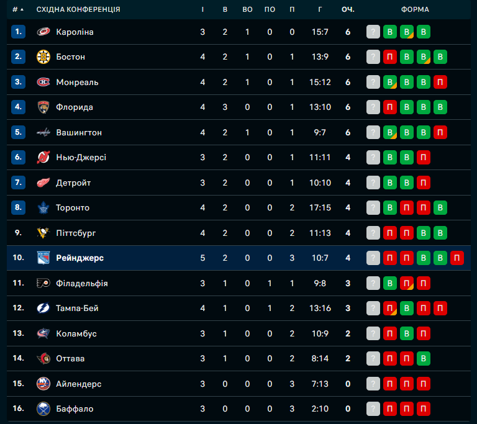
Task: Sort standings by Г goals column
Action: (x=320, y=9)
